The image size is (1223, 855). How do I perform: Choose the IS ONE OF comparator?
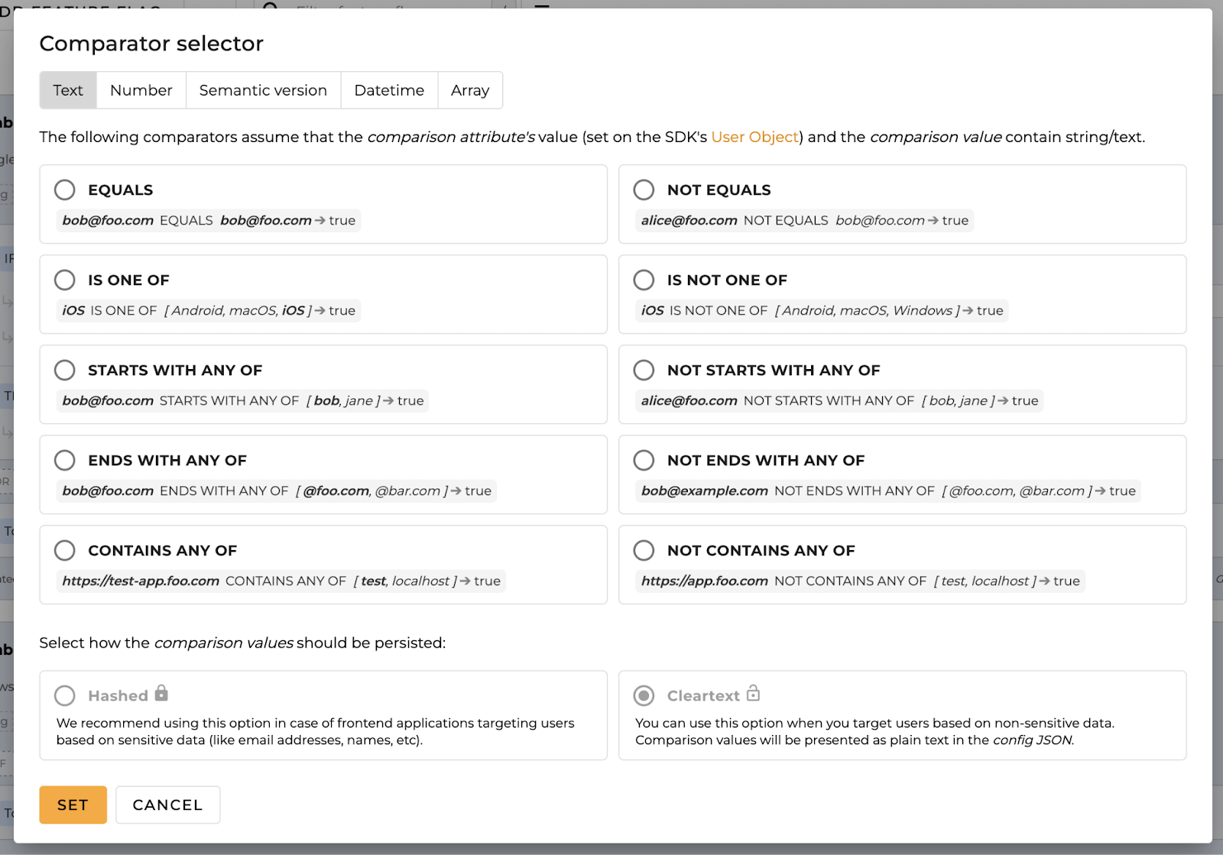click(x=65, y=280)
